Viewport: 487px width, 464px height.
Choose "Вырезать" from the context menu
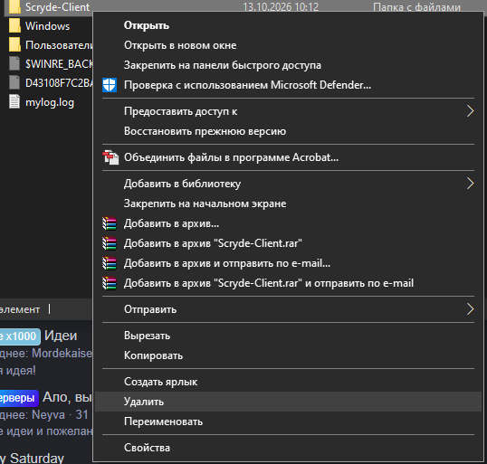[288, 336]
